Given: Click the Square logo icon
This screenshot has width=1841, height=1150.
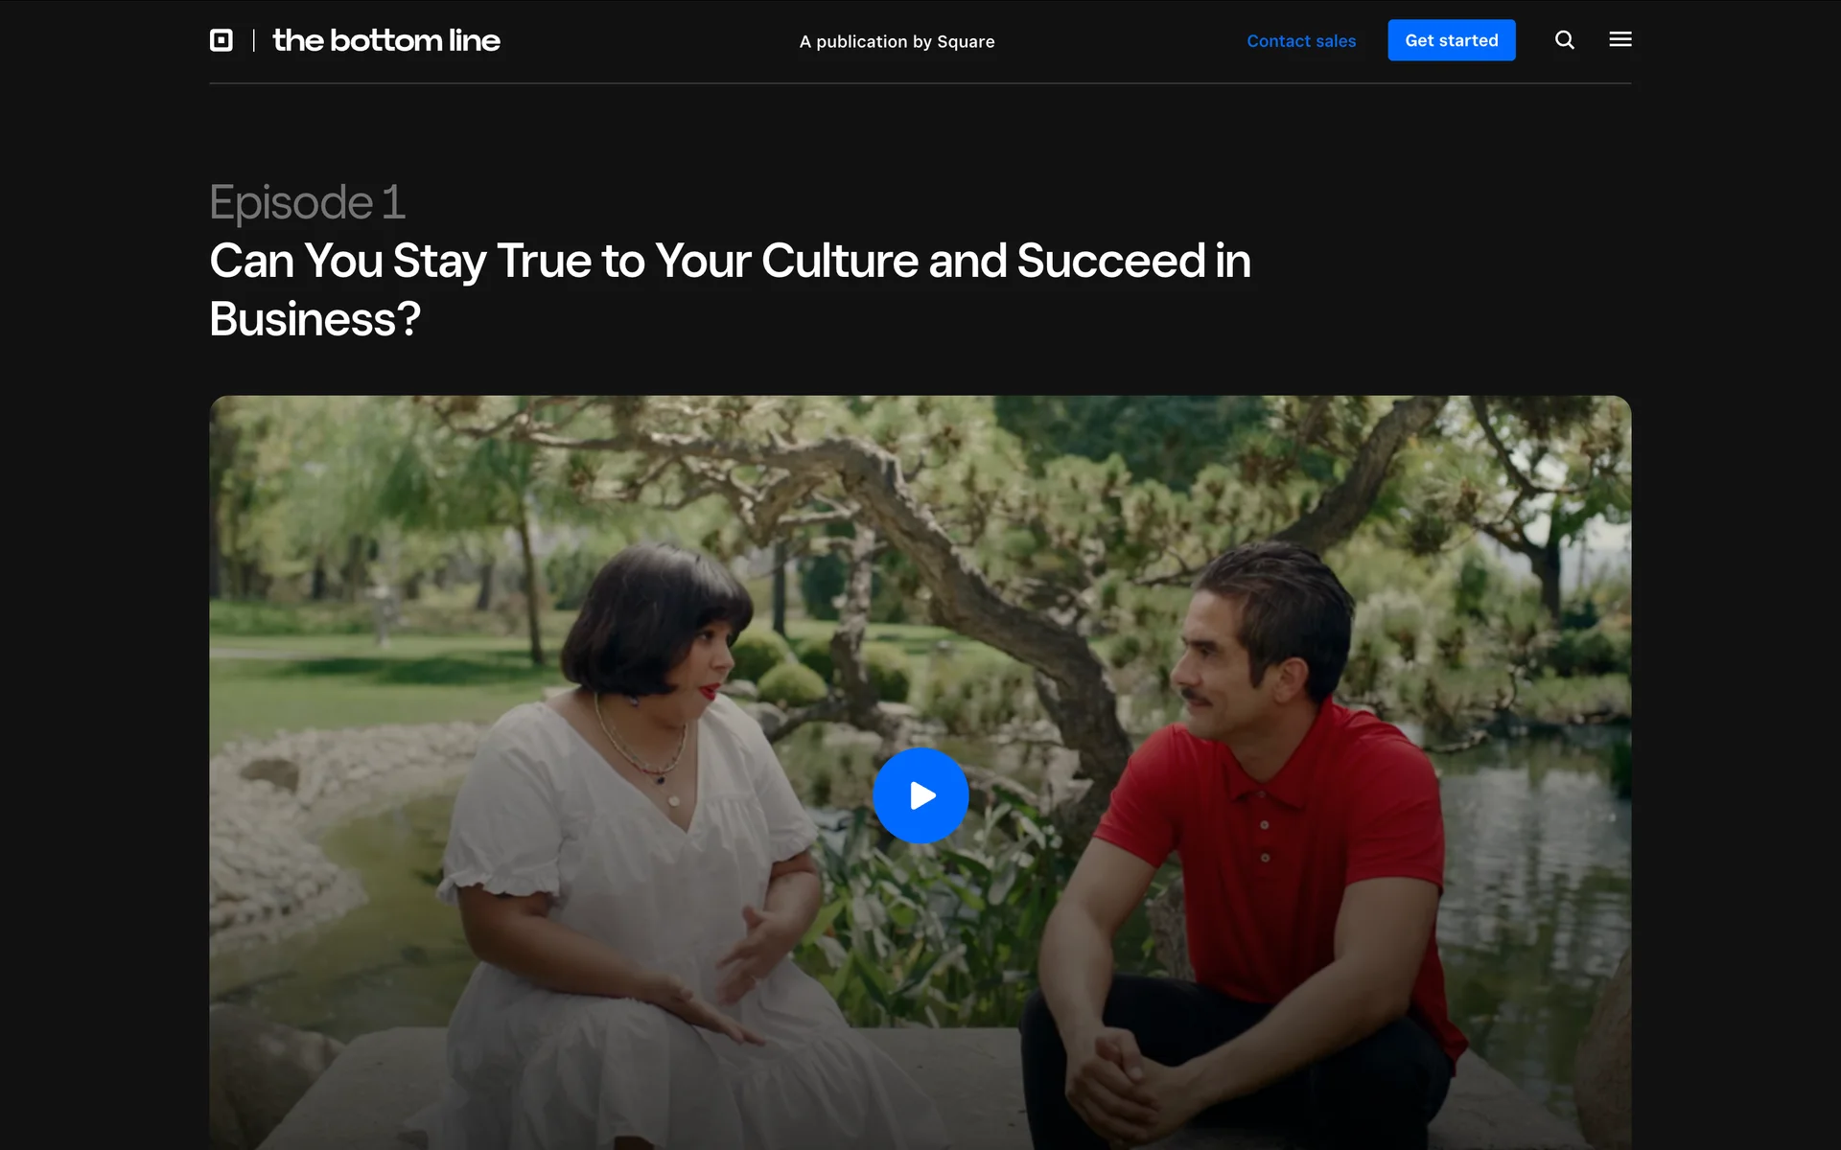Looking at the screenshot, I should 221,40.
